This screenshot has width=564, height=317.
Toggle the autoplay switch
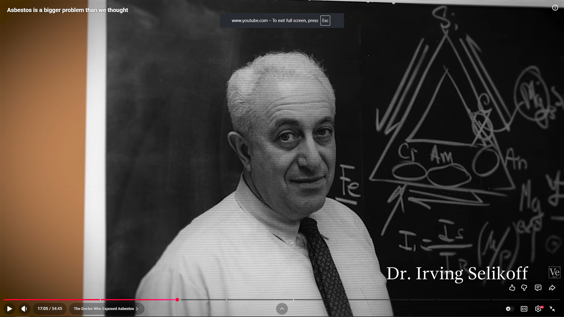coord(510,309)
